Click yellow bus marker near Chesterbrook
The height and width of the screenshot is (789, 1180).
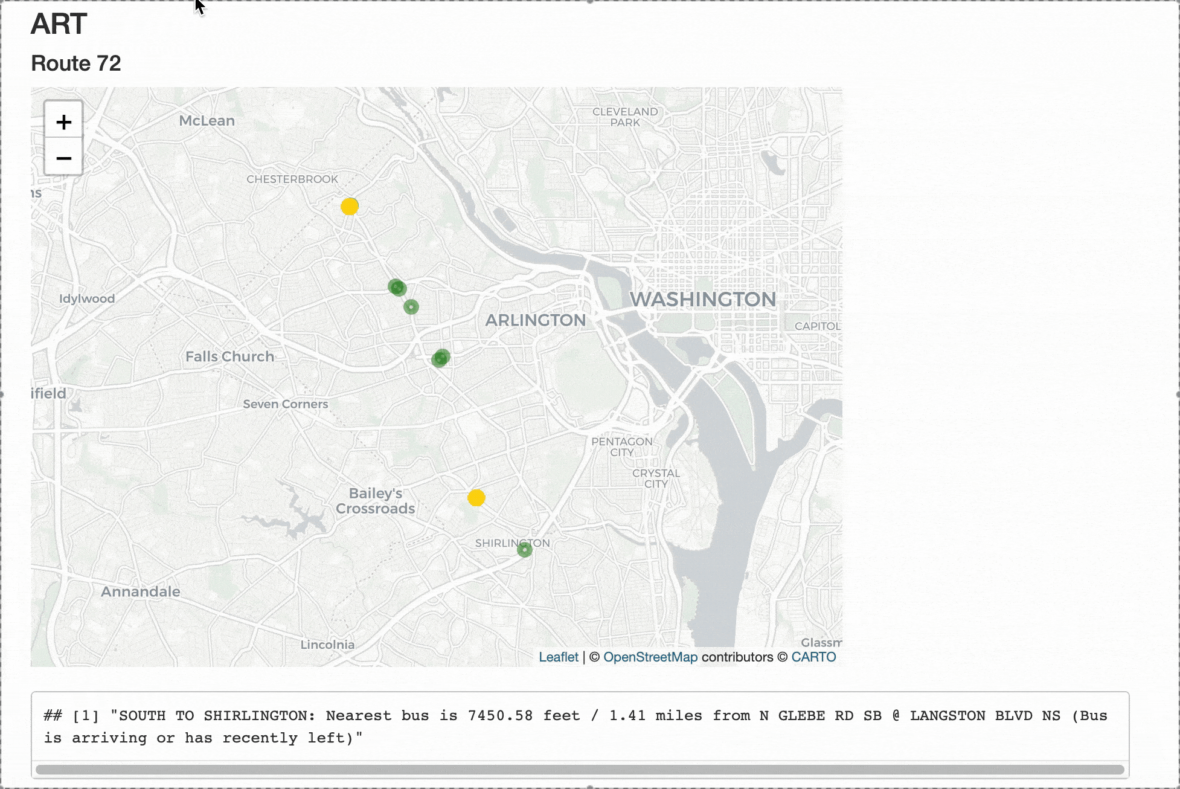[350, 207]
